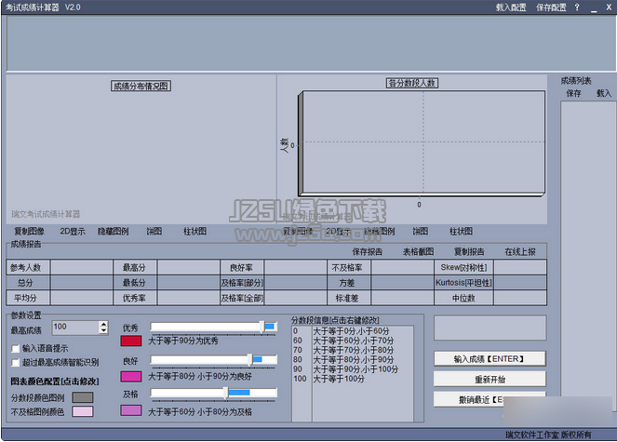Click the pink 不及格图例颜色 swatch
The width and height of the screenshot is (617, 442).
[83, 411]
